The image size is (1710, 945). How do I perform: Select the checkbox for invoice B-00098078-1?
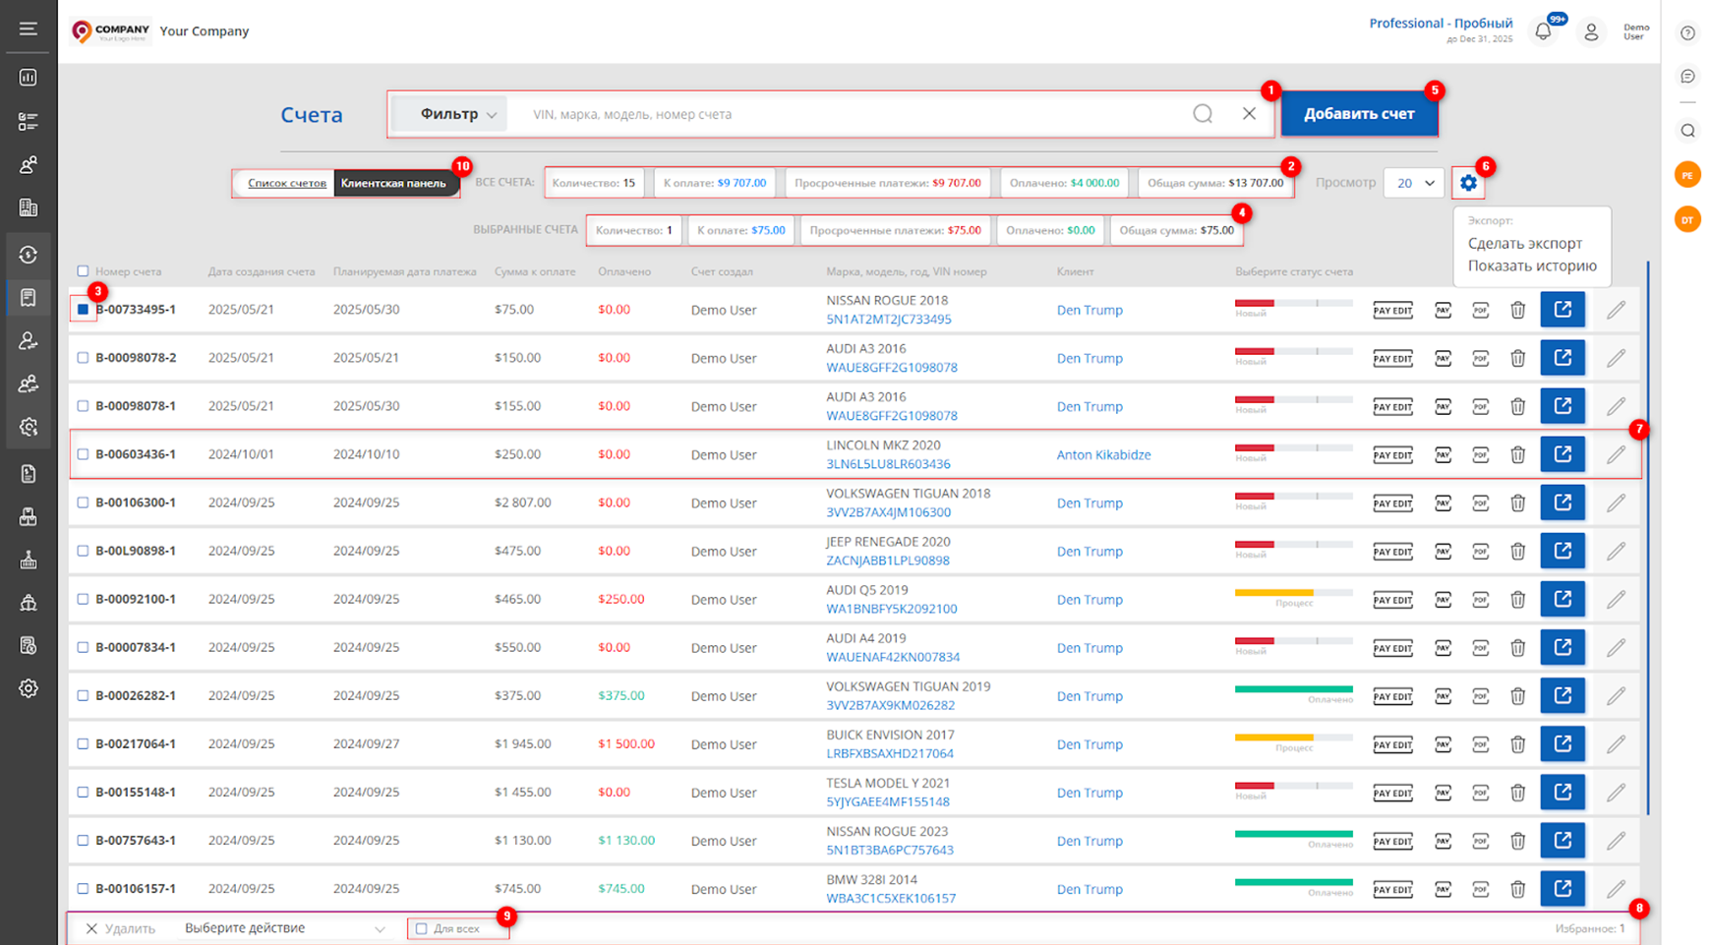coord(83,406)
